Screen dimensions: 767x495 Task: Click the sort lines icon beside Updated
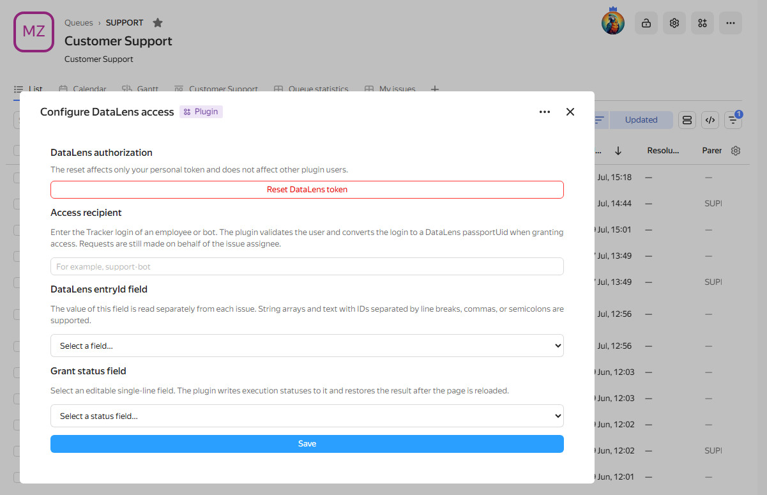600,120
